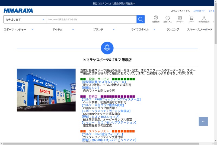The image size is (217, 145).
Task: Open the カテゴリ全て category dropdown
Action: 25,19
